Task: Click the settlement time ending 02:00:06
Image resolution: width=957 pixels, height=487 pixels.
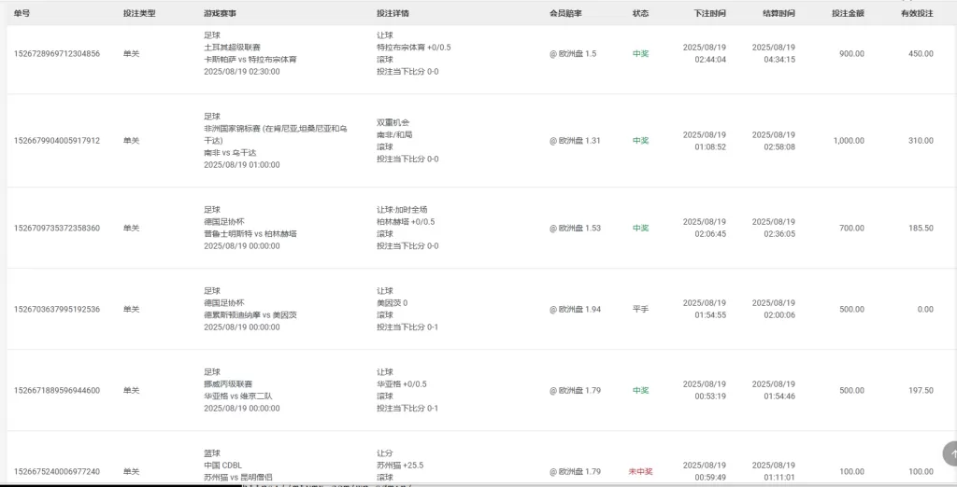Action: (773, 309)
